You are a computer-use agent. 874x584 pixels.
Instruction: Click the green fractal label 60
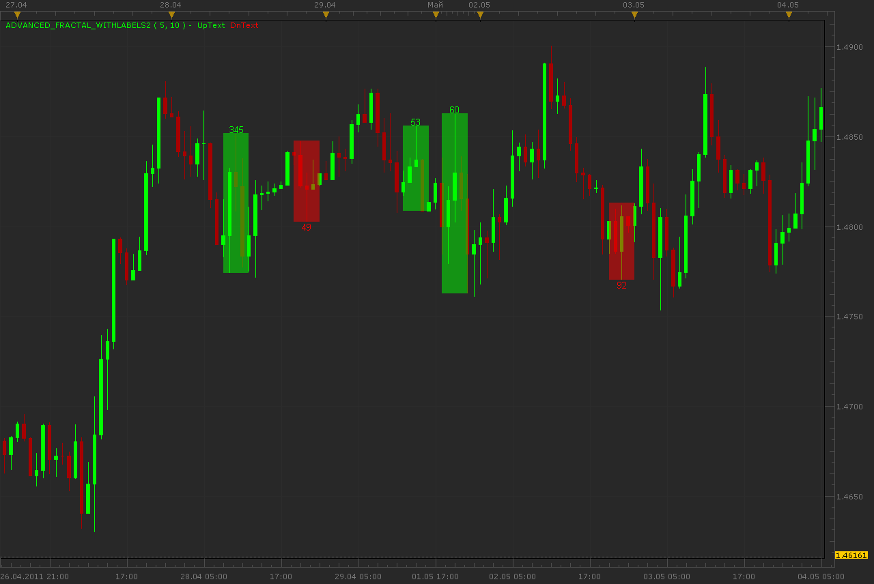[x=454, y=110]
